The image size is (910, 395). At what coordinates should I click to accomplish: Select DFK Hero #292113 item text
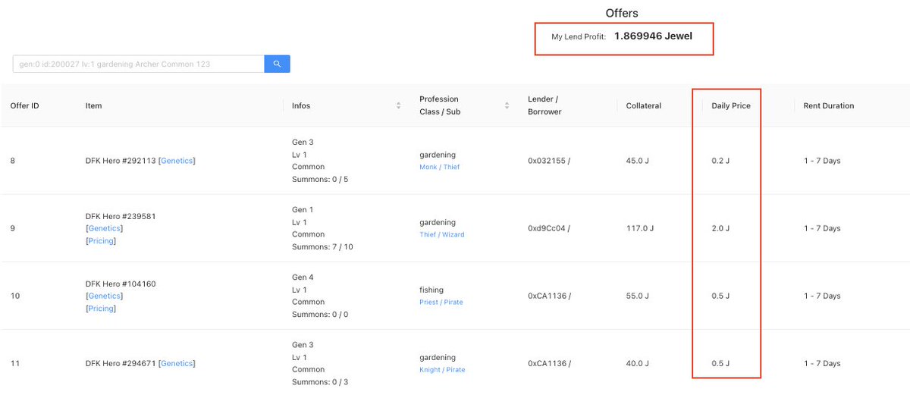pyautogui.click(x=121, y=161)
